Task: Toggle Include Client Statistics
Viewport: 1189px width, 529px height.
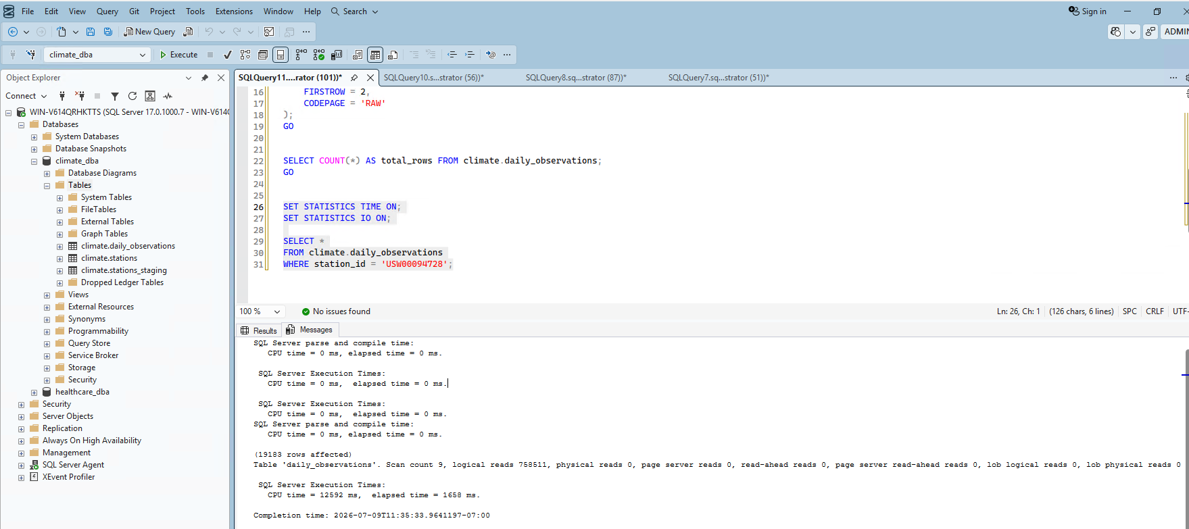Action: pos(336,55)
